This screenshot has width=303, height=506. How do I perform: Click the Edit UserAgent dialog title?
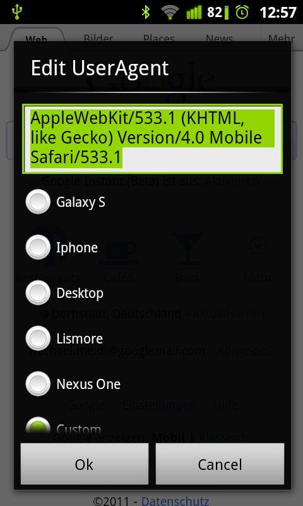(x=100, y=68)
